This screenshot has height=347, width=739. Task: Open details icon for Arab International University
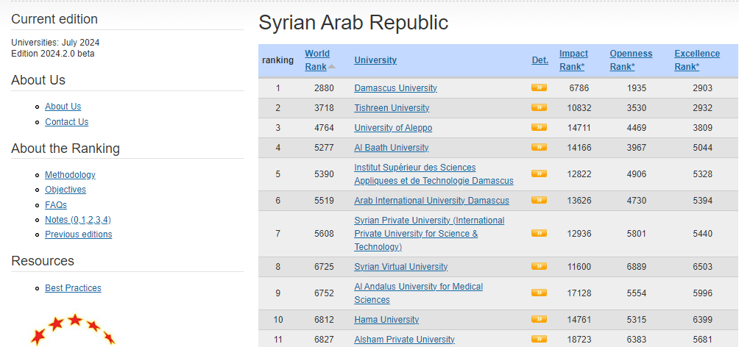click(x=539, y=200)
